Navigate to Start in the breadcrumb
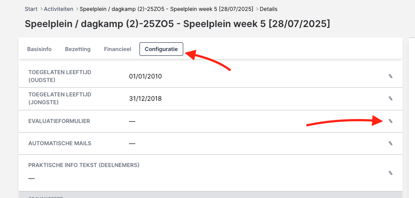This screenshot has height=198, width=415. pyautogui.click(x=31, y=9)
